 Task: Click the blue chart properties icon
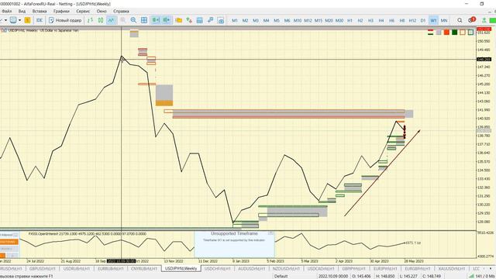200,20
